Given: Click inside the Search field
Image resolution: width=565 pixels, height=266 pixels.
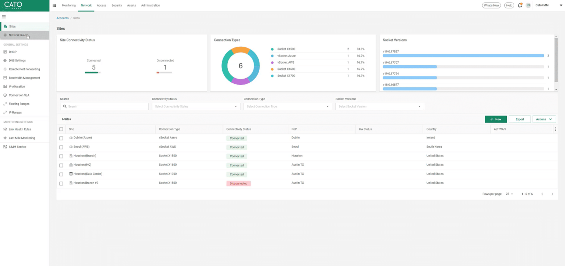Looking at the screenshot, I should click(104, 106).
